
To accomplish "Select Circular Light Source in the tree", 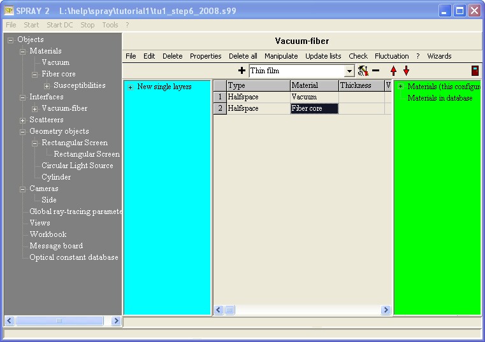I will click(x=77, y=166).
